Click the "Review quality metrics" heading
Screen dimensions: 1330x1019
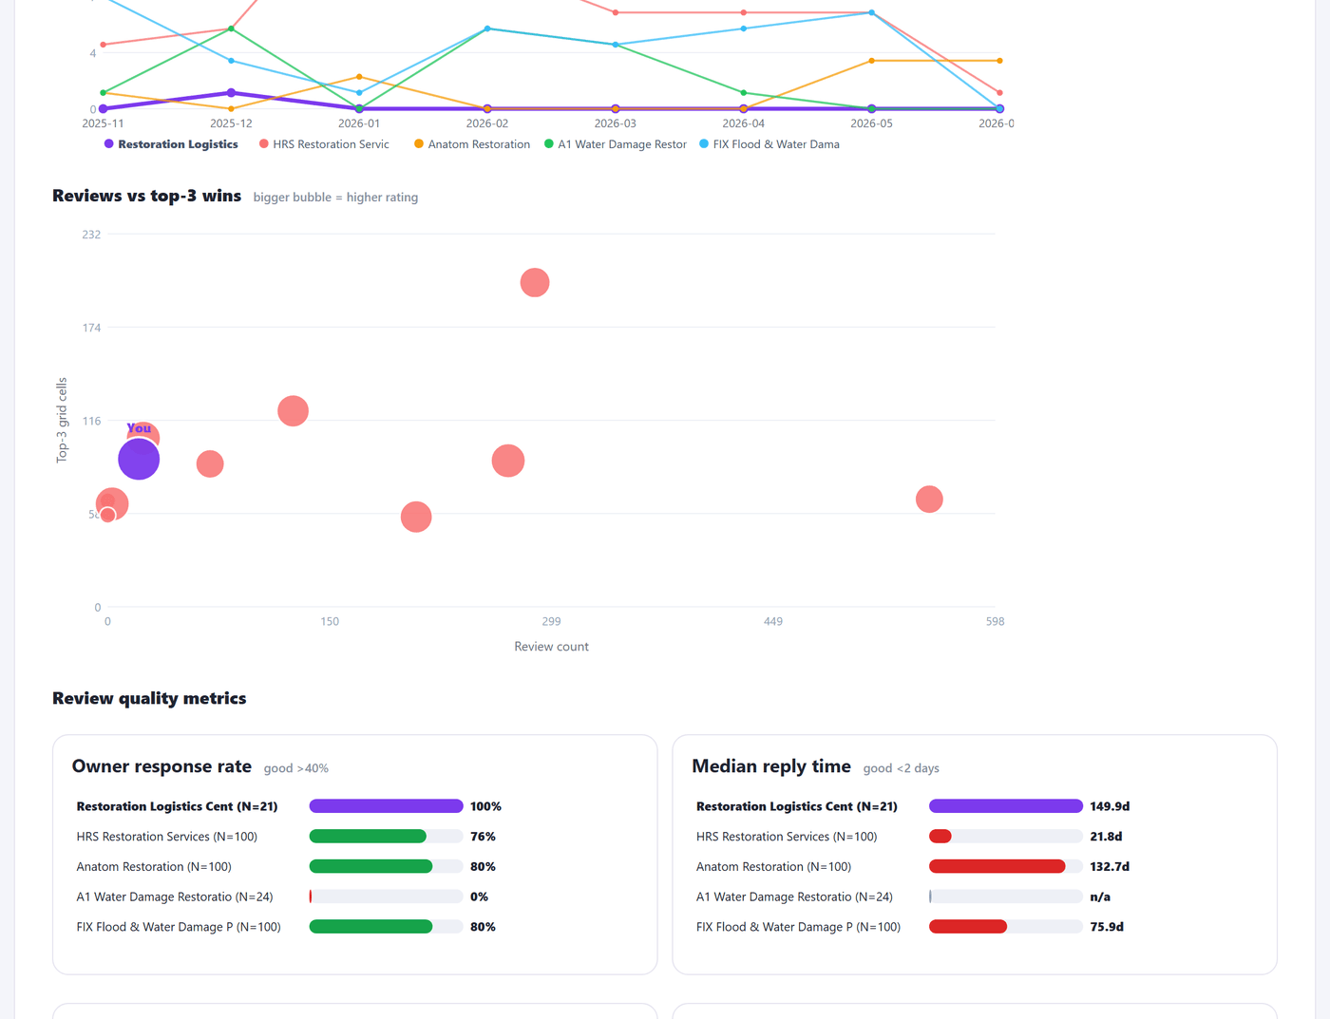point(149,698)
